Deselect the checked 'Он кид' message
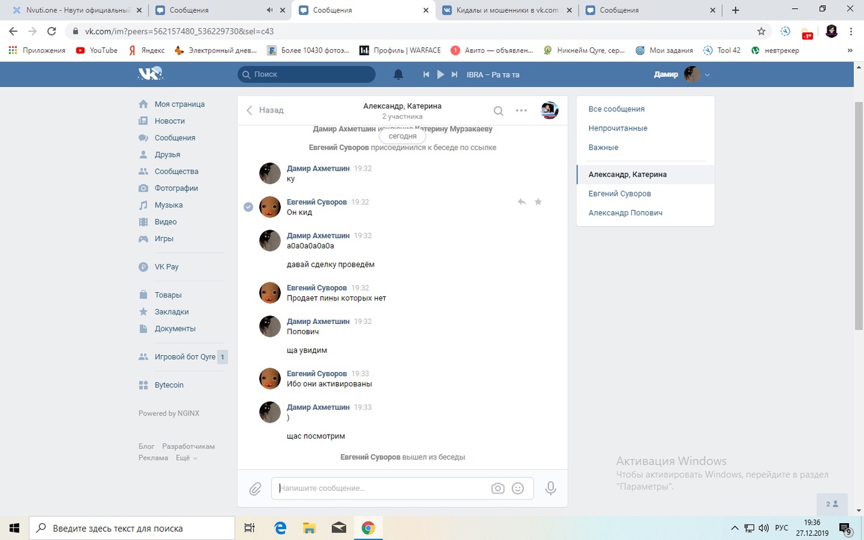The image size is (864, 540). [248, 207]
